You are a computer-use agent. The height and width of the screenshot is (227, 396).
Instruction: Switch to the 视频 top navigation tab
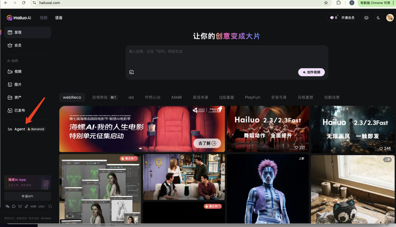click(43, 18)
